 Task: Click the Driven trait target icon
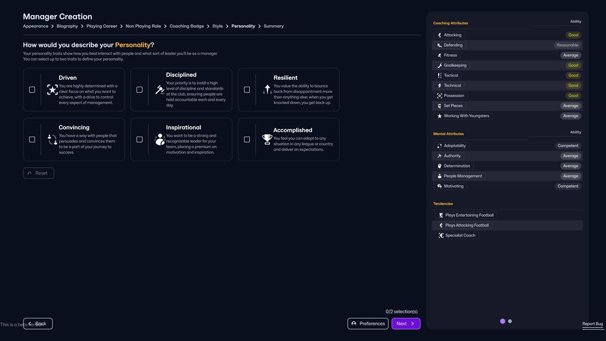click(x=52, y=89)
